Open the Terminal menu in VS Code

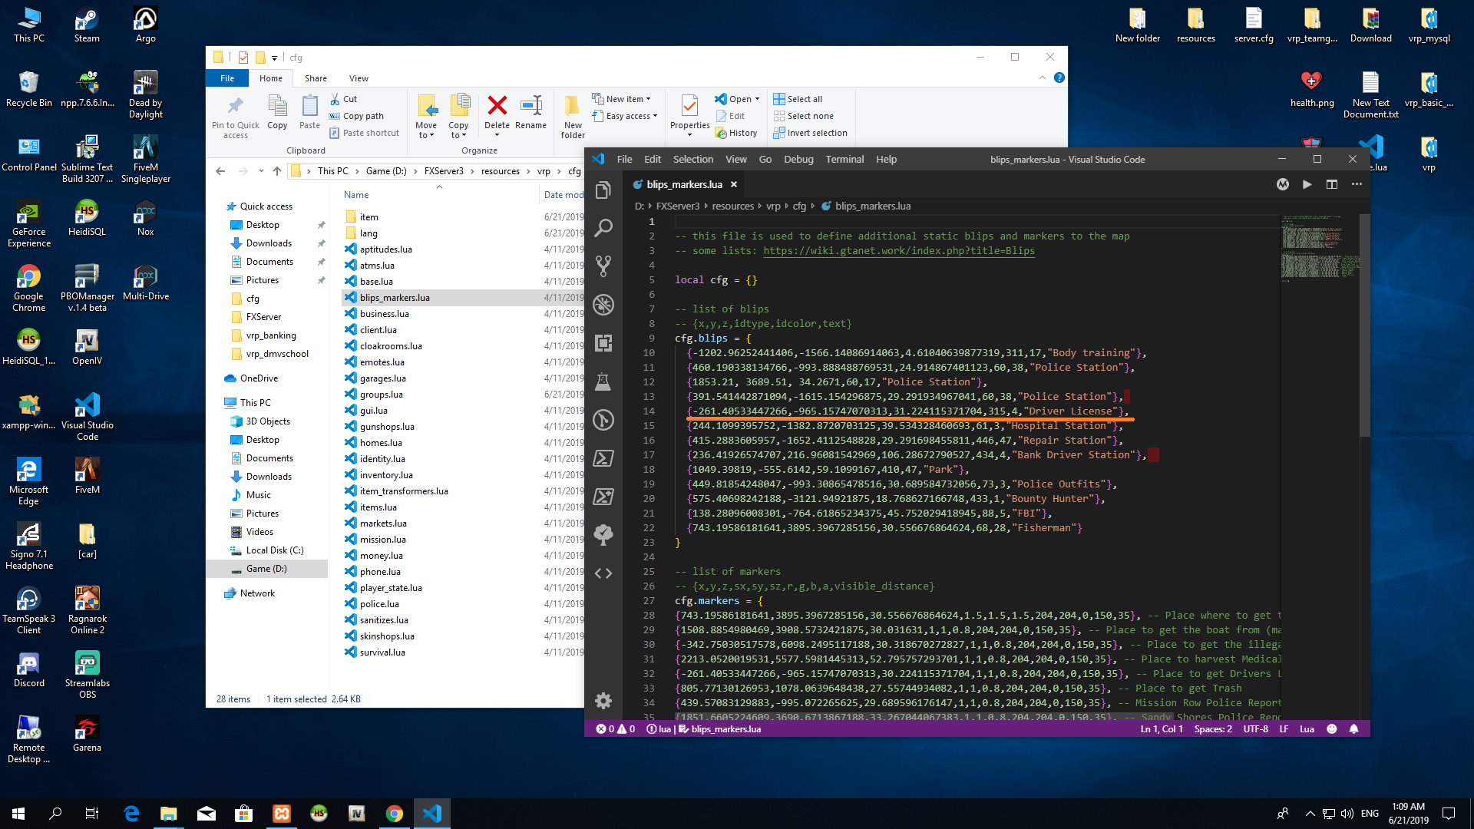[x=844, y=159]
